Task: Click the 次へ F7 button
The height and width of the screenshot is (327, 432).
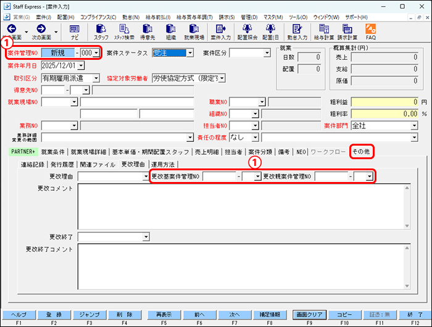Action: coord(235,315)
